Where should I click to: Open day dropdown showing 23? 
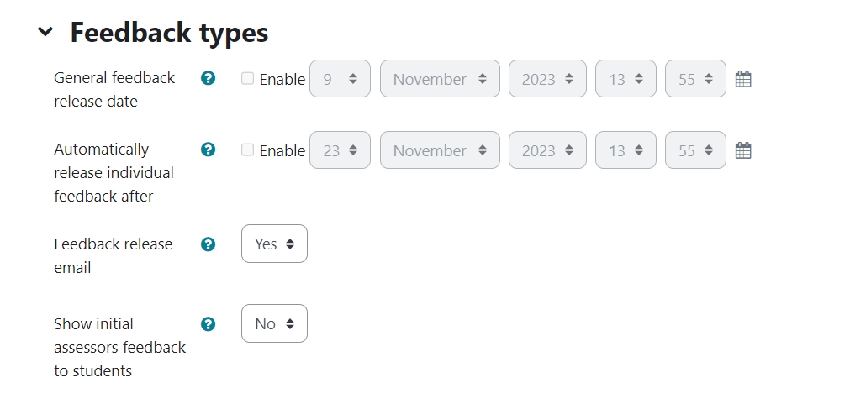click(340, 150)
